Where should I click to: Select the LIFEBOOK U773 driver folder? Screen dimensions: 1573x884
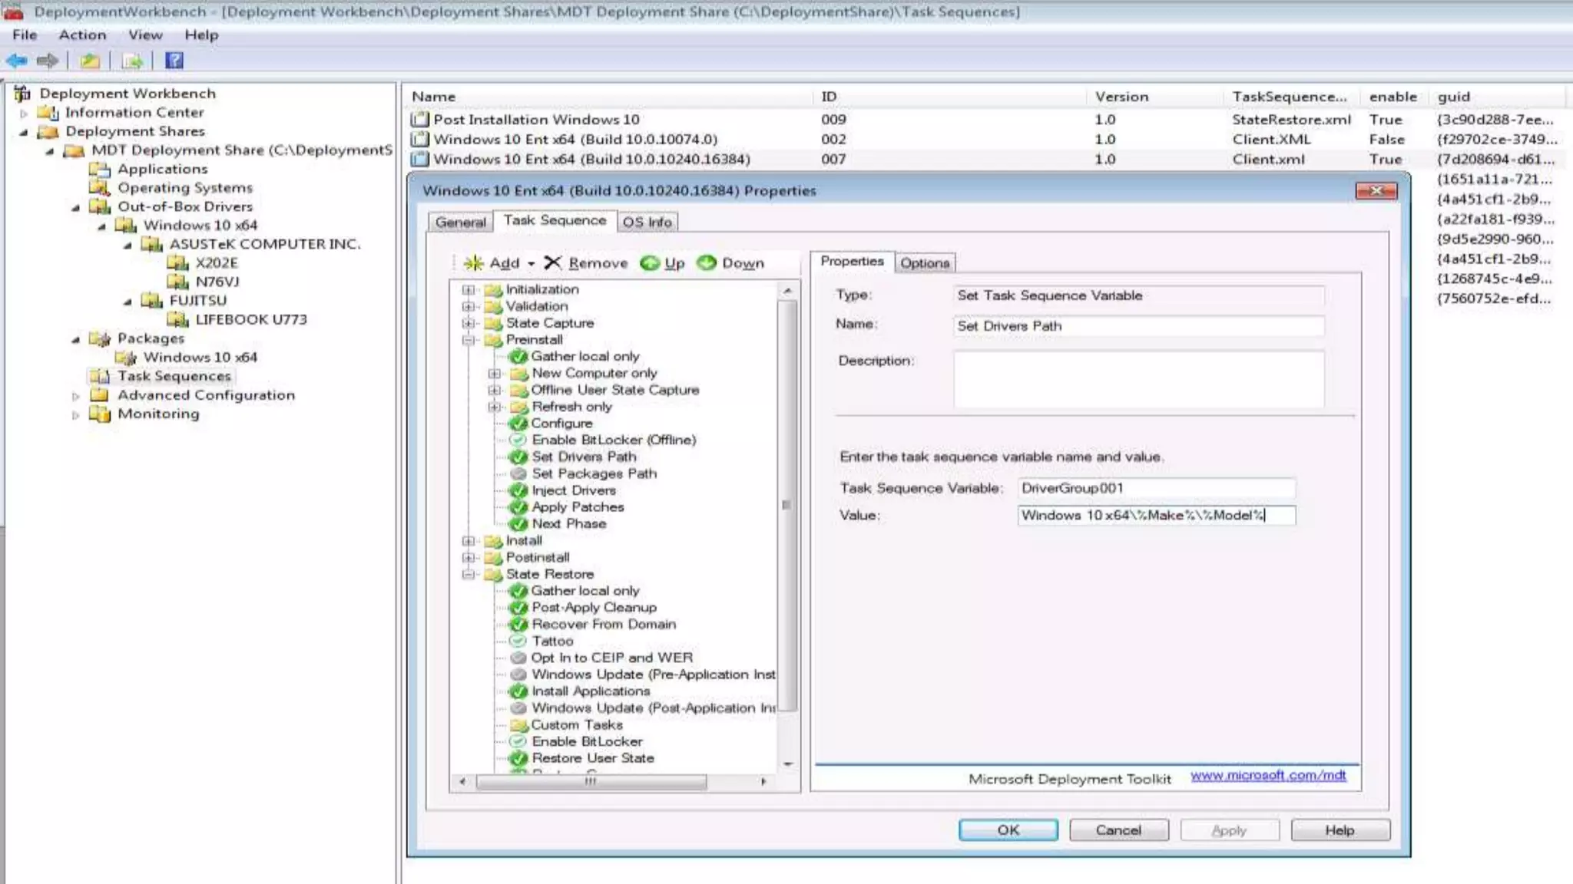250,320
